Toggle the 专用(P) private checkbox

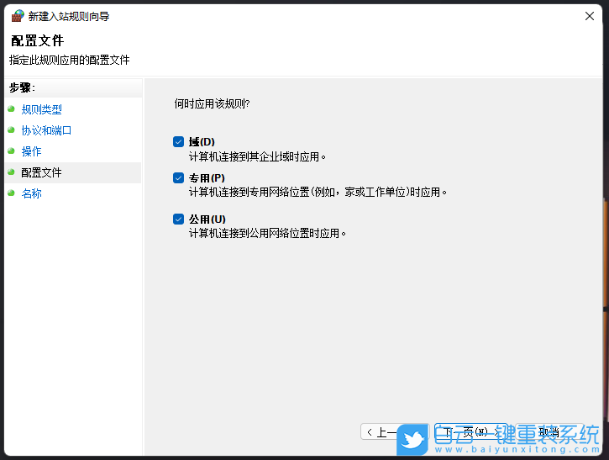click(178, 178)
